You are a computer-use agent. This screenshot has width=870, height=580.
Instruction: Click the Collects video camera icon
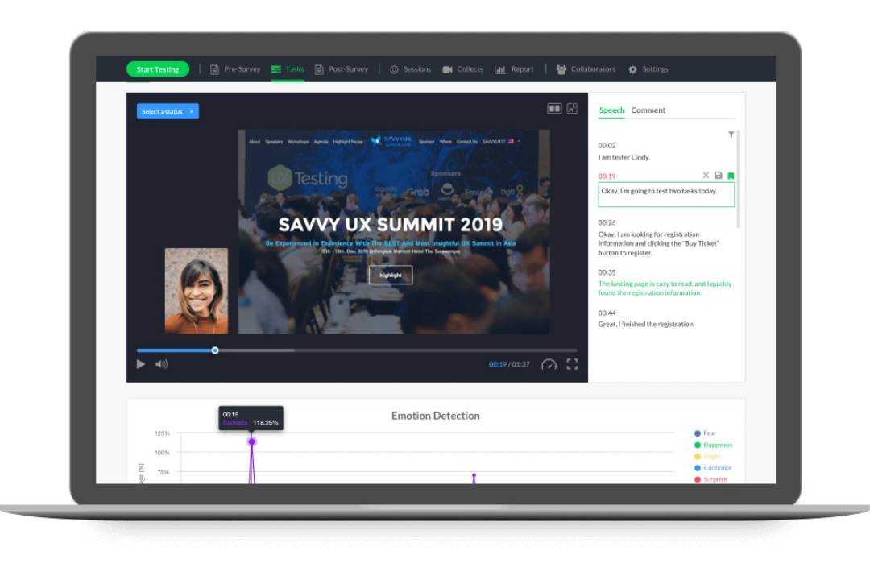[x=447, y=69]
